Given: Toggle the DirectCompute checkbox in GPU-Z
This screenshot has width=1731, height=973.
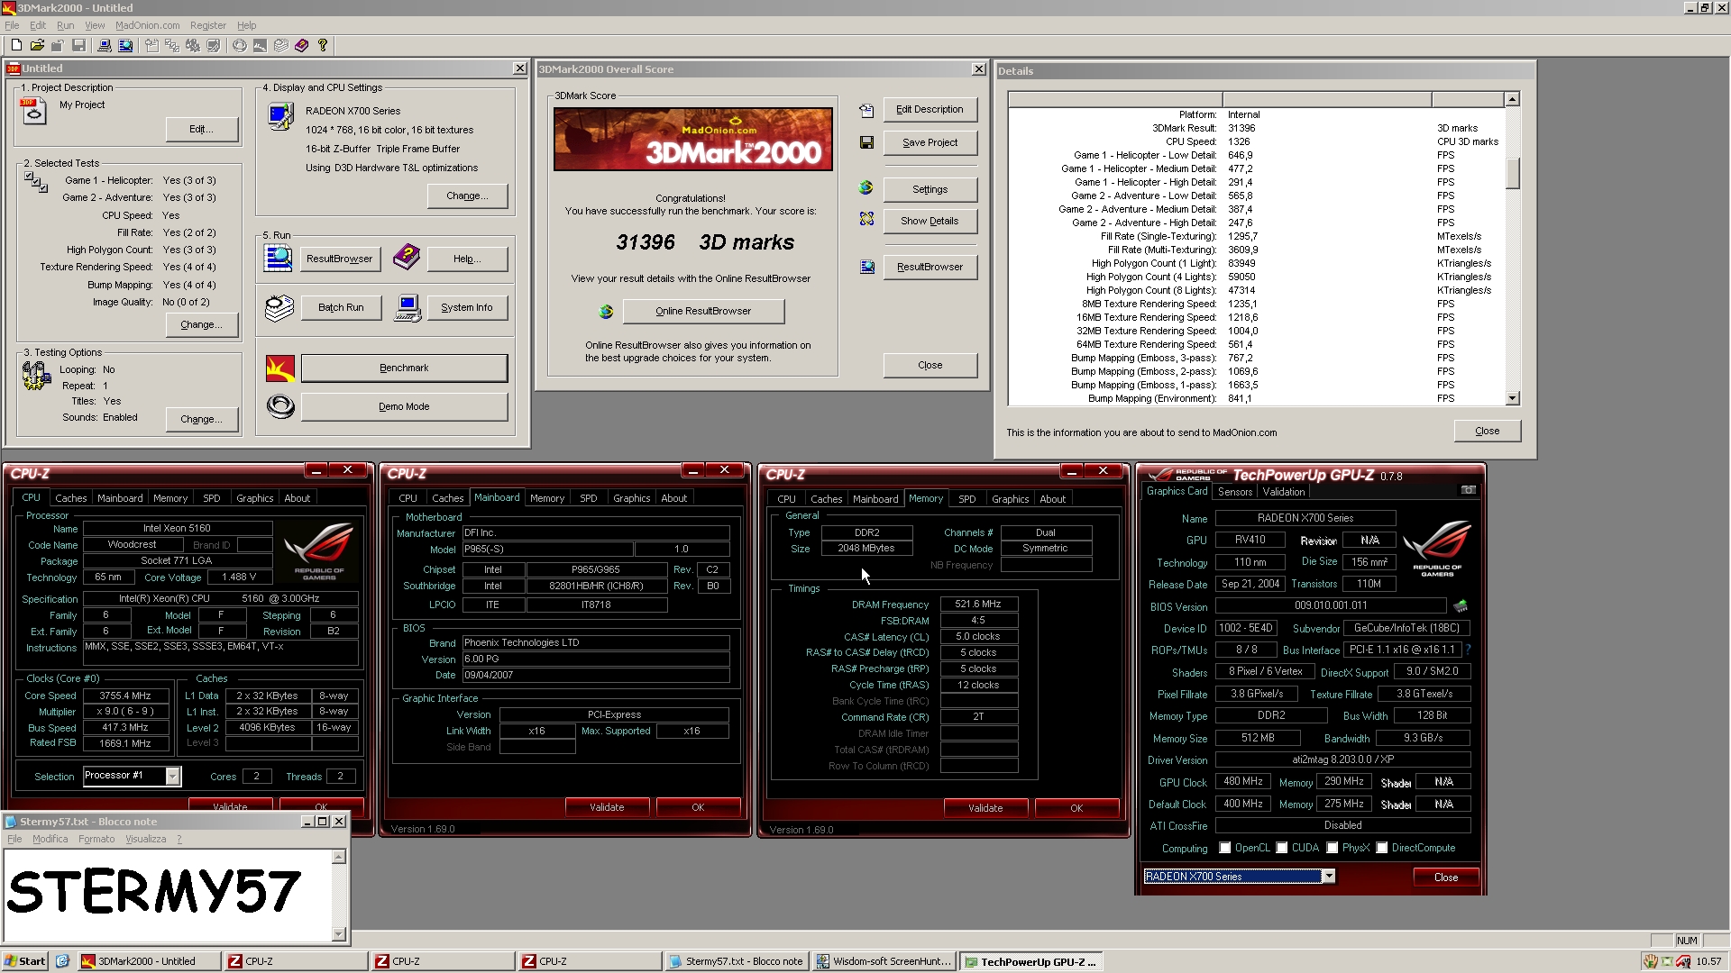Looking at the screenshot, I should tap(1381, 848).
